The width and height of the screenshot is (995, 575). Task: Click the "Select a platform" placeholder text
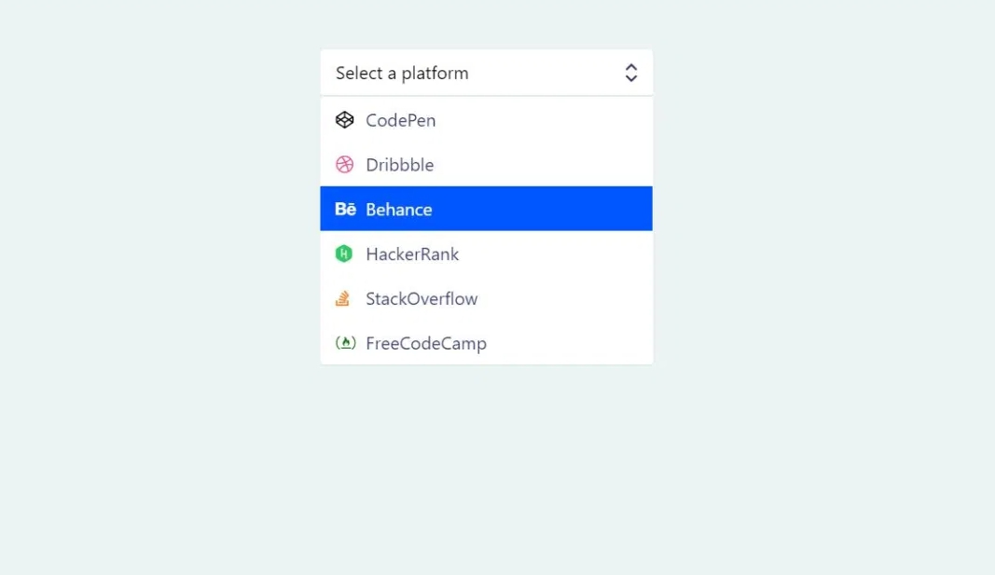[x=402, y=73]
